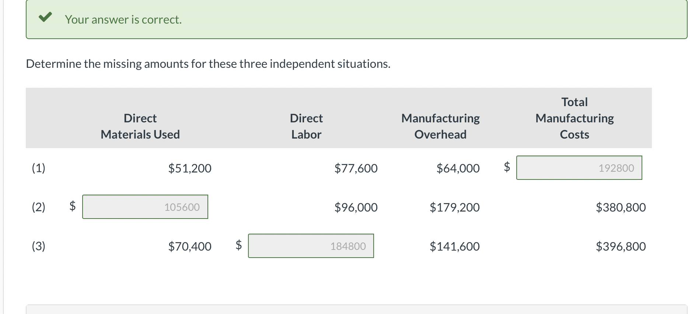Click the Total Manufacturing Costs column header

click(574, 118)
